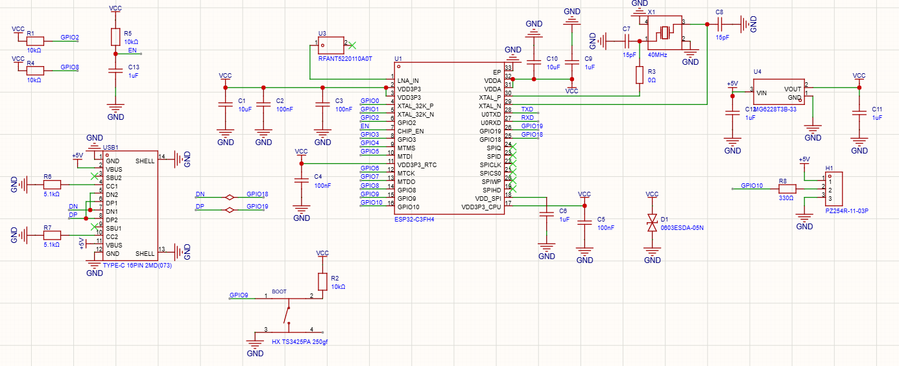Select the SPICLK pin name
899x366 pixels.
490,165
